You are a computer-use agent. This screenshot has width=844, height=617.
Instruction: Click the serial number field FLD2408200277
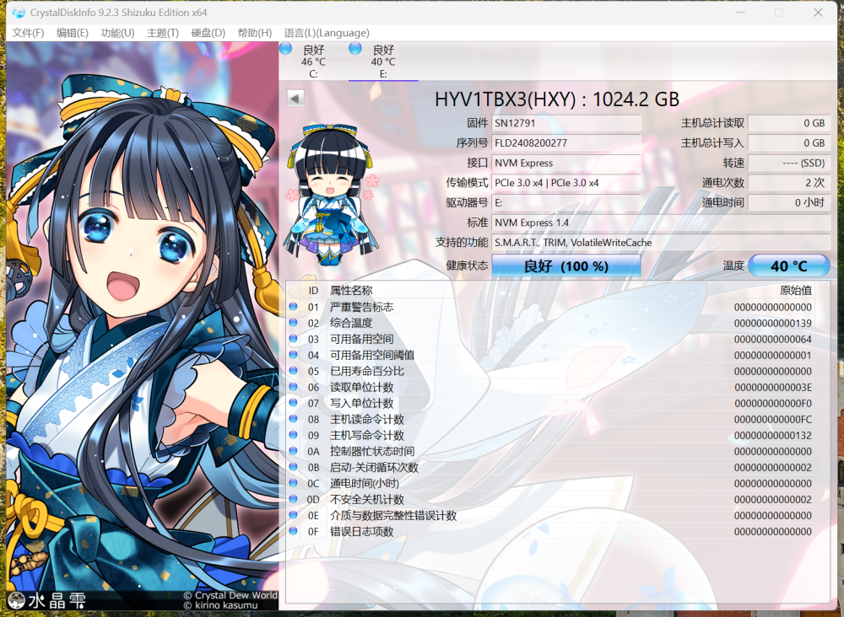tap(566, 143)
